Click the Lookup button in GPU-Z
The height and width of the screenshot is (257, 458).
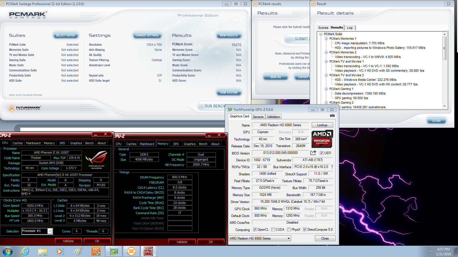(322, 125)
